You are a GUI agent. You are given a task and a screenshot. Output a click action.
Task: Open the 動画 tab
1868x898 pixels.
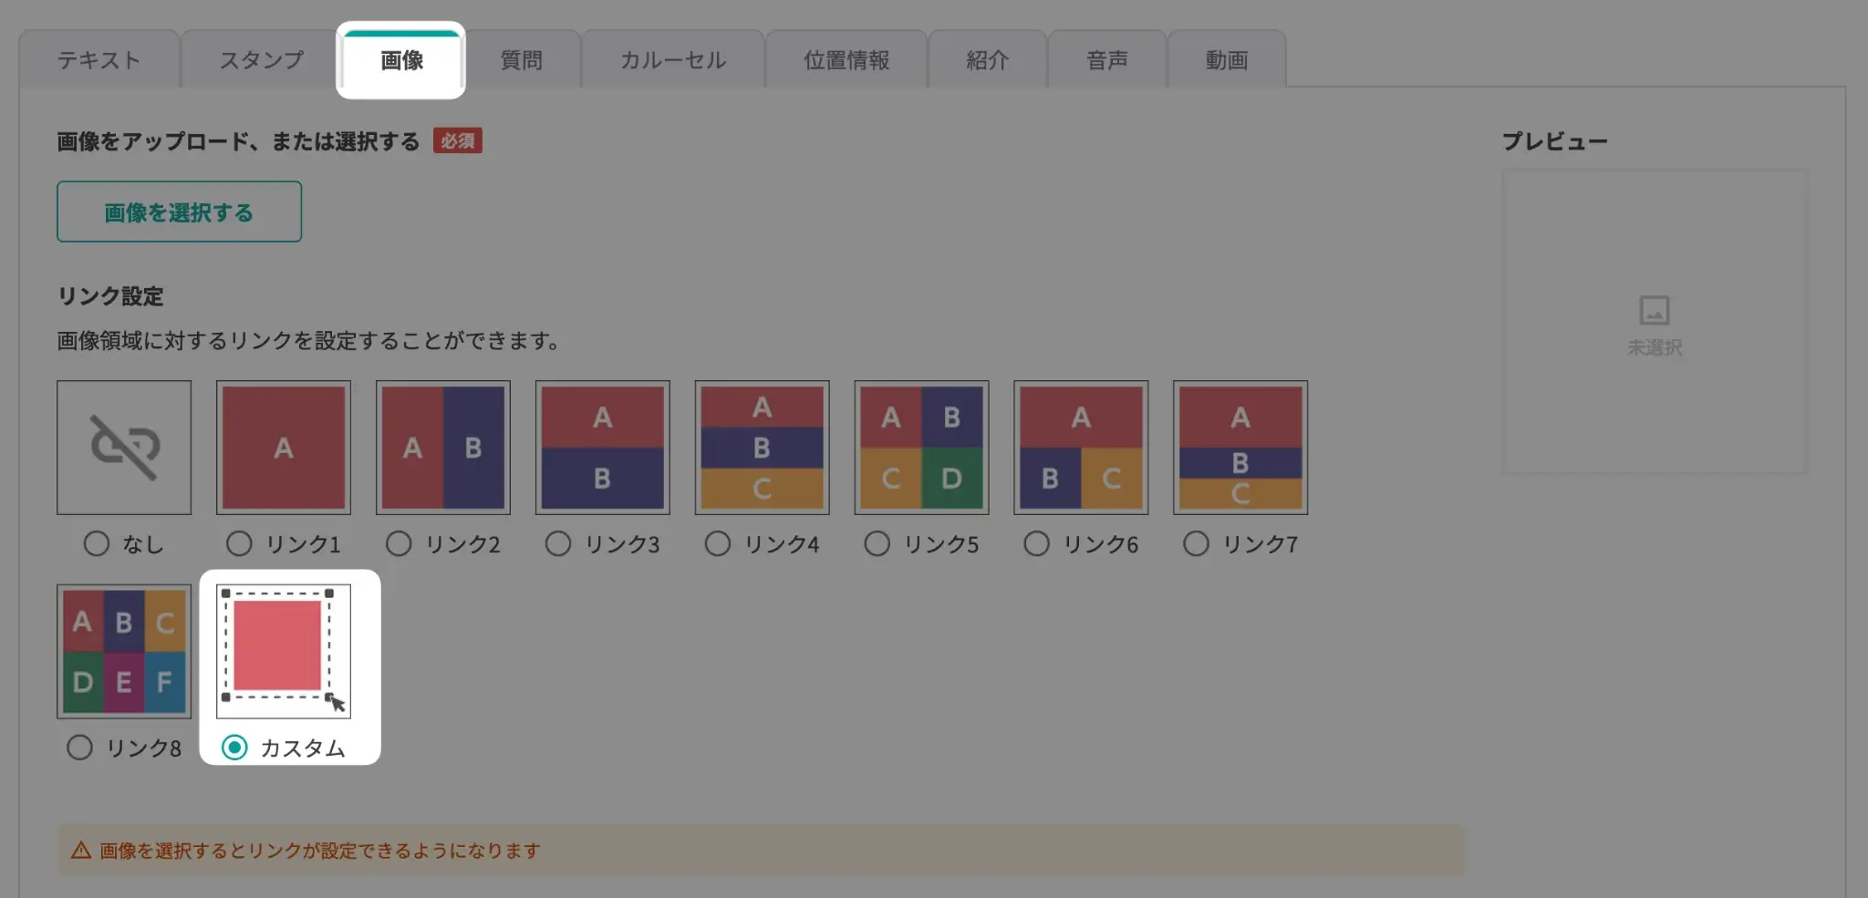1227,60
